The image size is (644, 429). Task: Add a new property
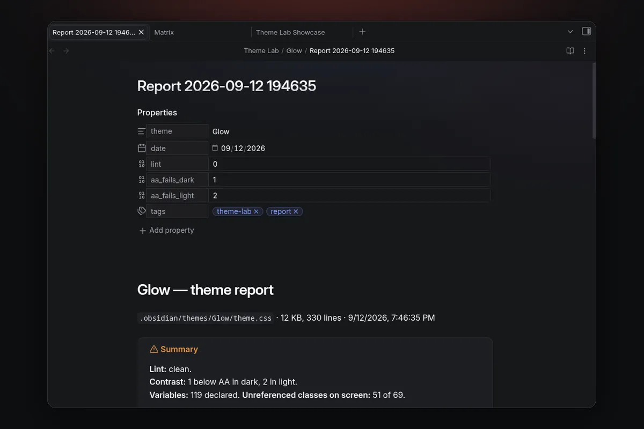click(x=166, y=230)
